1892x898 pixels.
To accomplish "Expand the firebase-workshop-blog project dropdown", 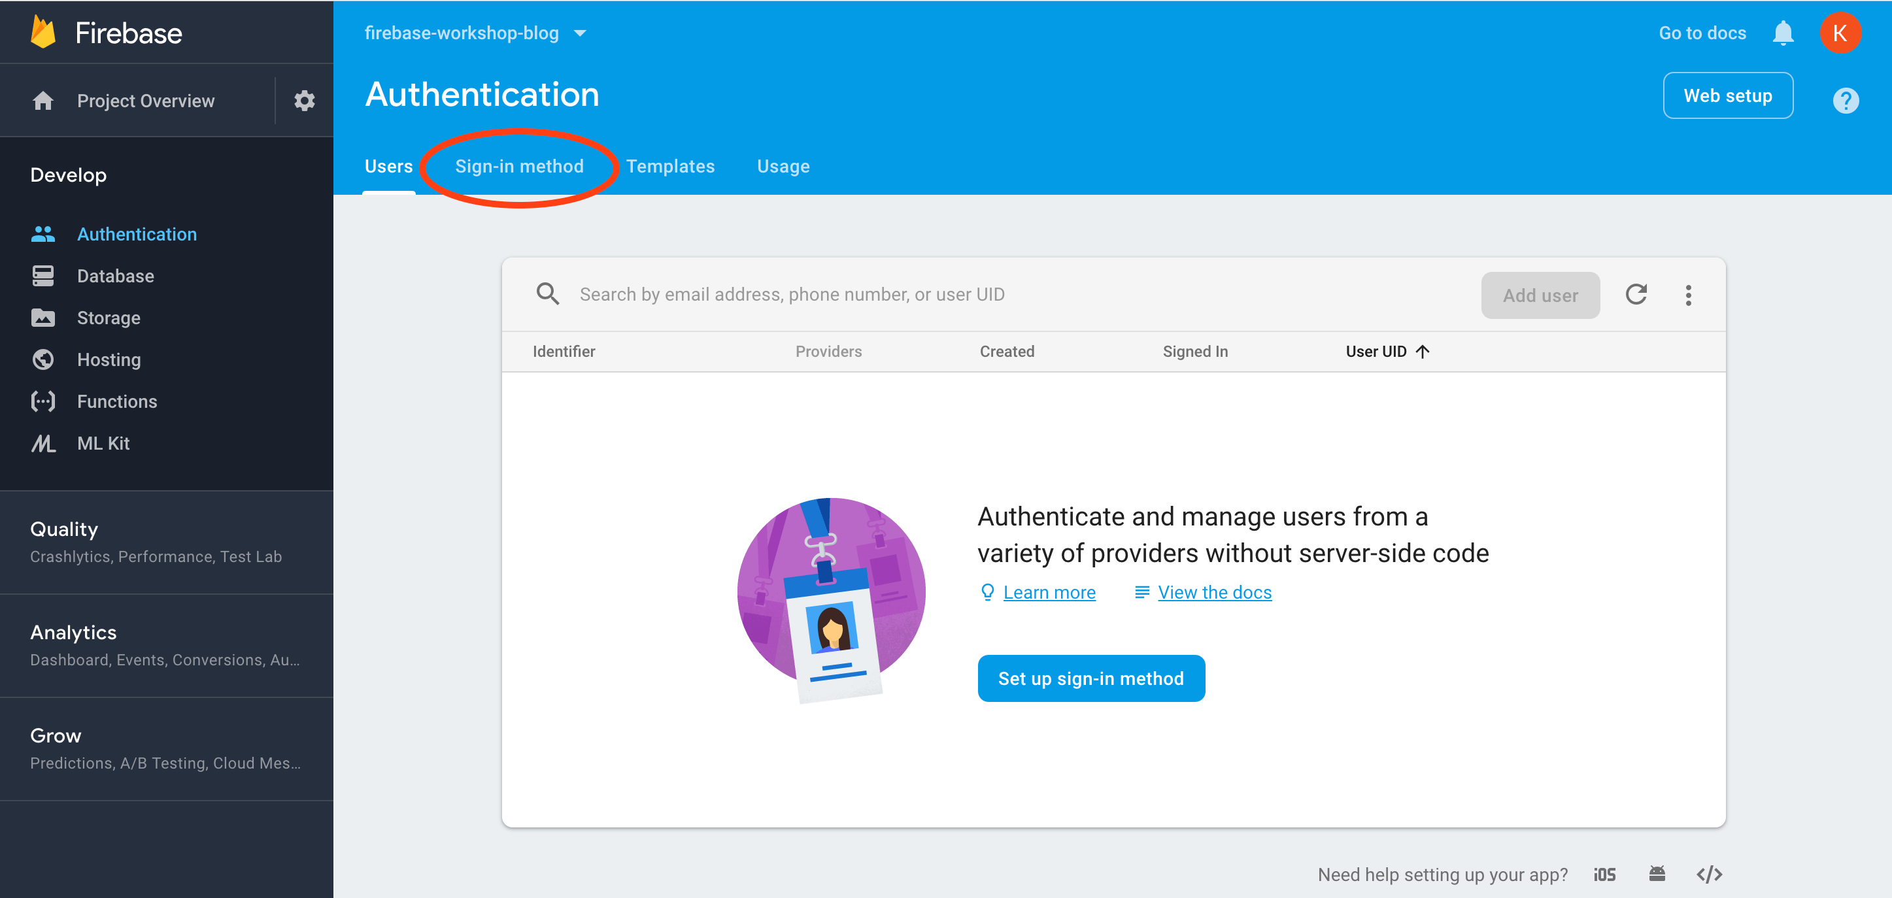I will coord(579,33).
